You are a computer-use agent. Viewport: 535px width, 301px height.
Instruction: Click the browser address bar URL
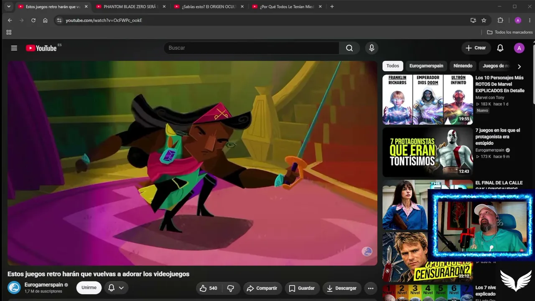(104, 20)
